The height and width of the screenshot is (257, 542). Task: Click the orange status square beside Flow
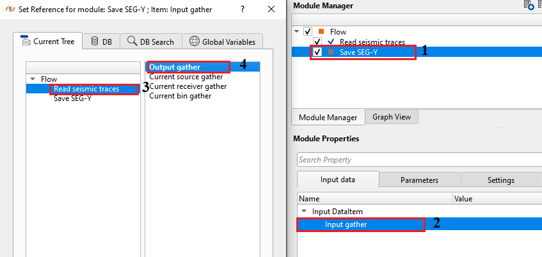322,31
